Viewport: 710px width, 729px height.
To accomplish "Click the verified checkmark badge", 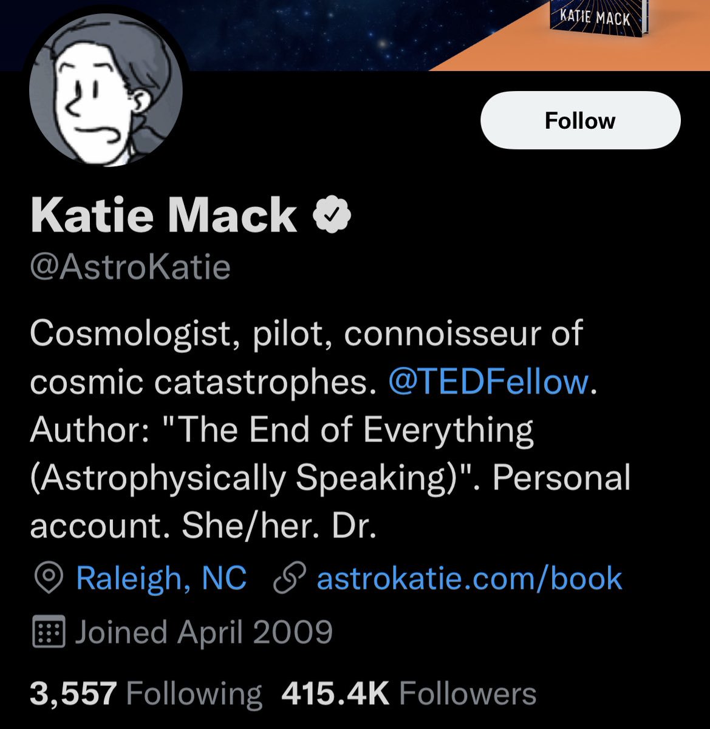I will [332, 215].
